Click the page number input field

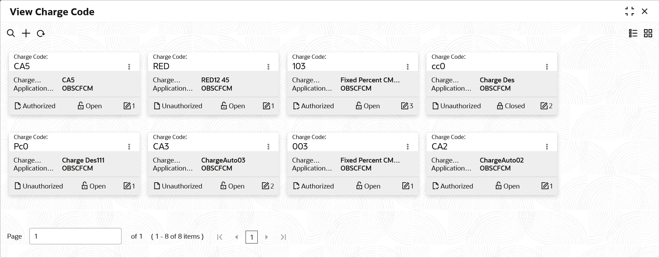pyautogui.click(x=75, y=236)
